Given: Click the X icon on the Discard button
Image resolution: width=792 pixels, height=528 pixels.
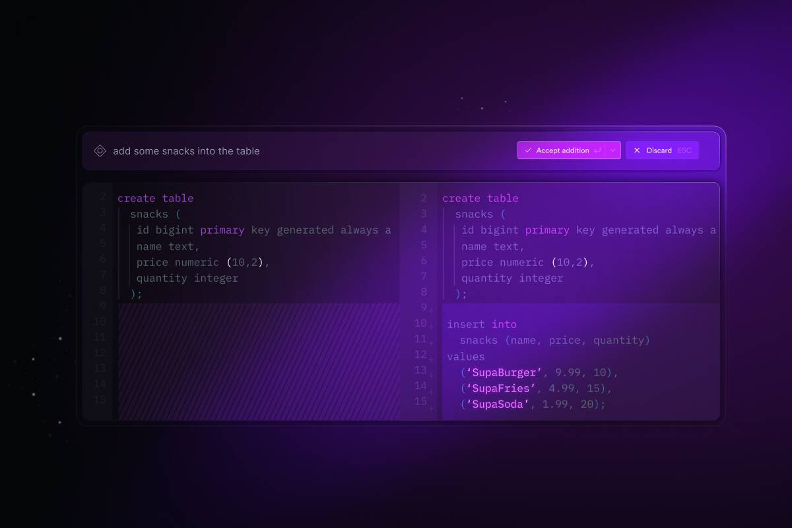Looking at the screenshot, I should (637, 150).
